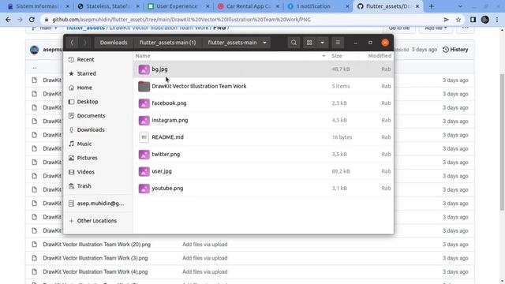Click the share page icon in address bar
505x284 pixels.
[447, 20]
